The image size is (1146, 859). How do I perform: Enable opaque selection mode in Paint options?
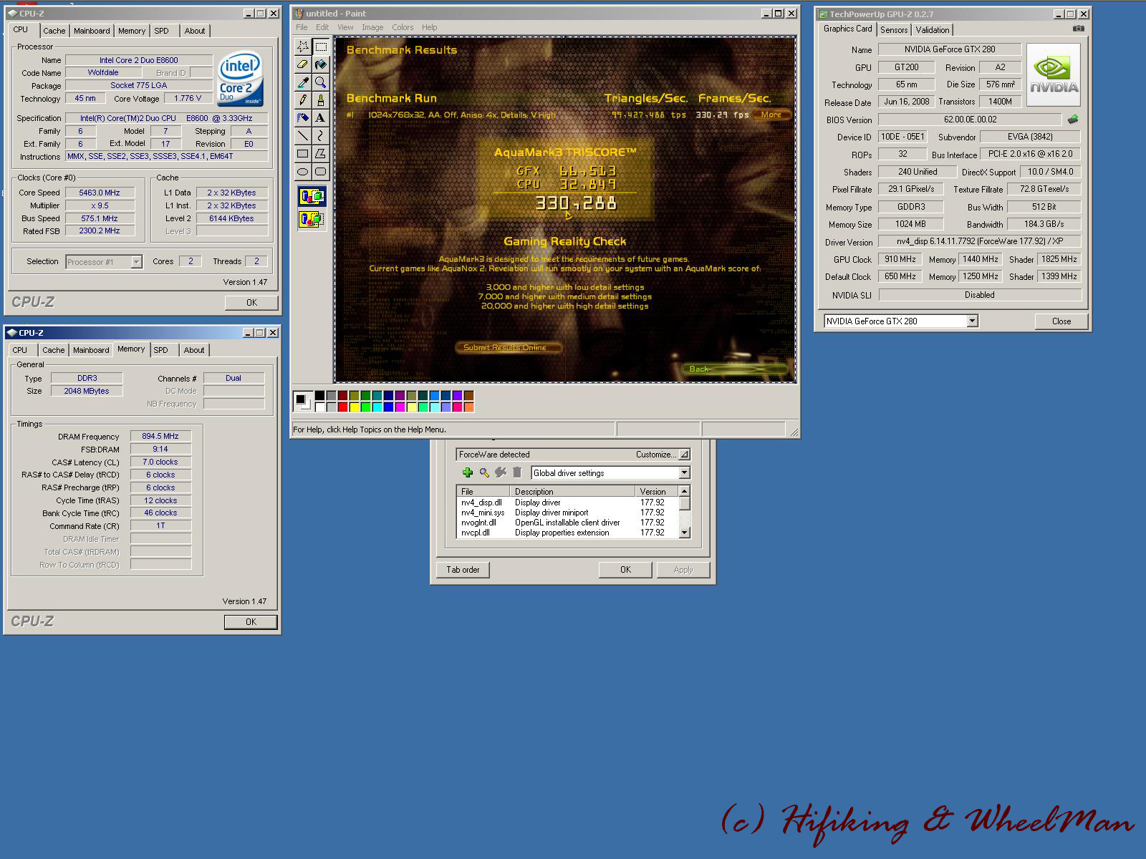pos(312,196)
